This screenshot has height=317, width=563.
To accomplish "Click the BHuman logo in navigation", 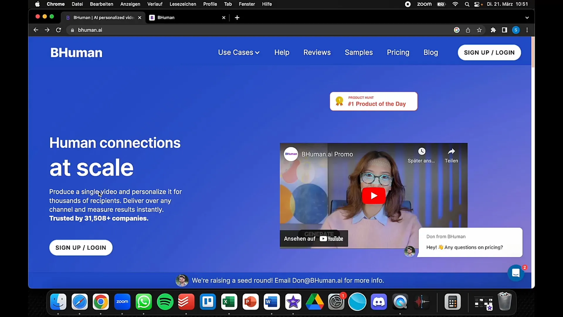I will pyautogui.click(x=77, y=52).
